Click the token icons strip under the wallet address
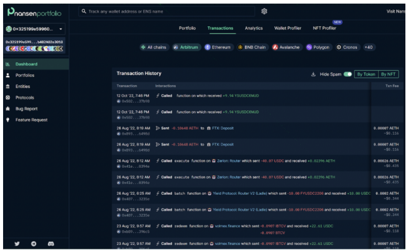The image size is (409, 251). coord(34,48)
